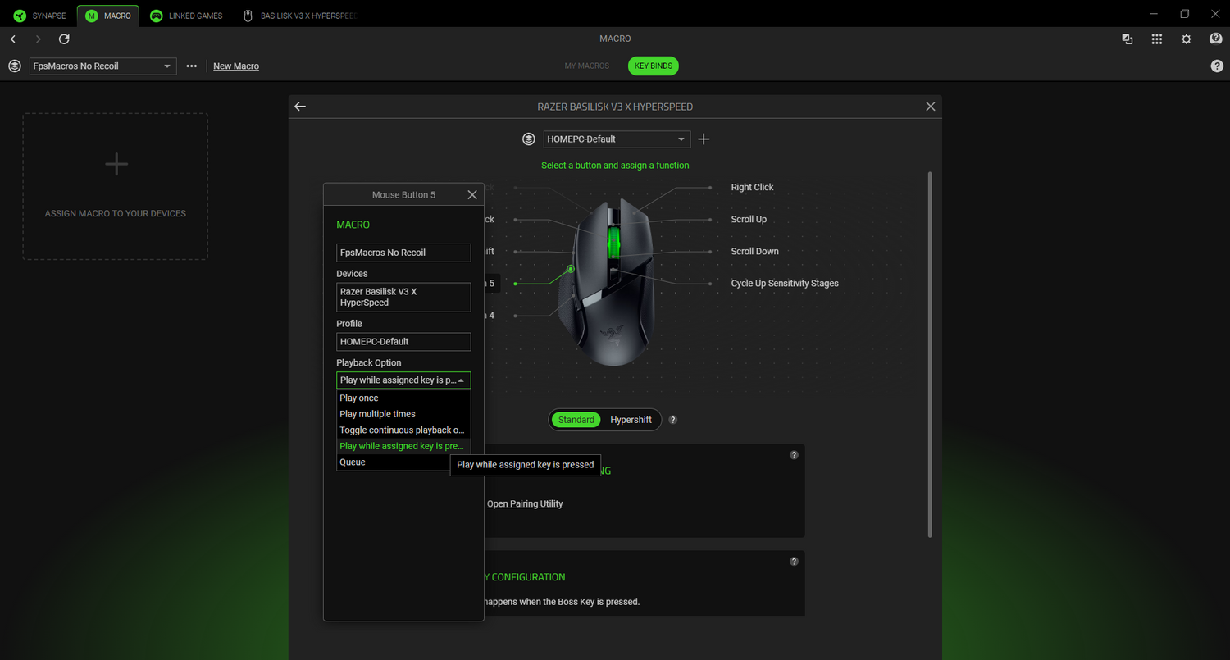The height and width of the screenshot is (660, 1230).
Task: Click the refresh icon in navigation bar
Action: click(x=64, y=39)
